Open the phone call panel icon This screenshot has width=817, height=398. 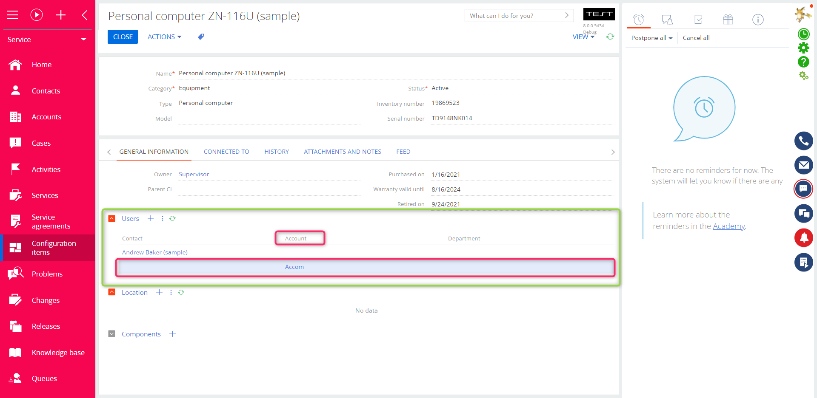[803, 141]
